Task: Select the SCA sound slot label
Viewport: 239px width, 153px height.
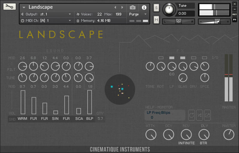Action: pos(79,119)
